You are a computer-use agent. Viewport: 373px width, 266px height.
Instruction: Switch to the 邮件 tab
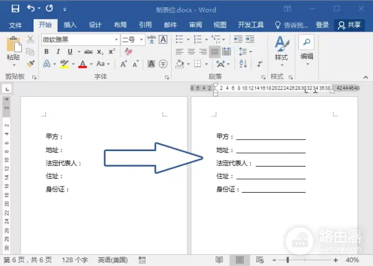click(170, 25)
